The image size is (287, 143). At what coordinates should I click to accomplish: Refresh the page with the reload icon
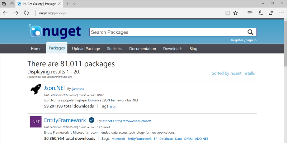click(x=26, y=13)
